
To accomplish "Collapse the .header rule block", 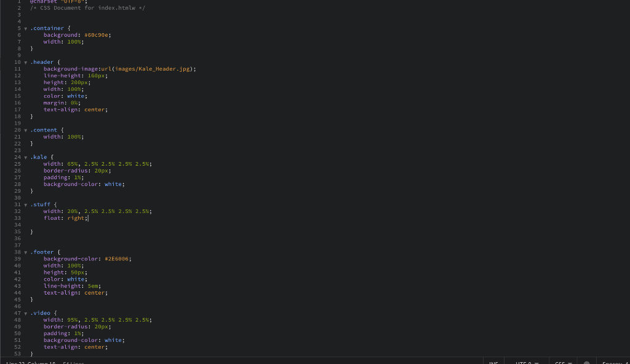I will tap(25, 61).
